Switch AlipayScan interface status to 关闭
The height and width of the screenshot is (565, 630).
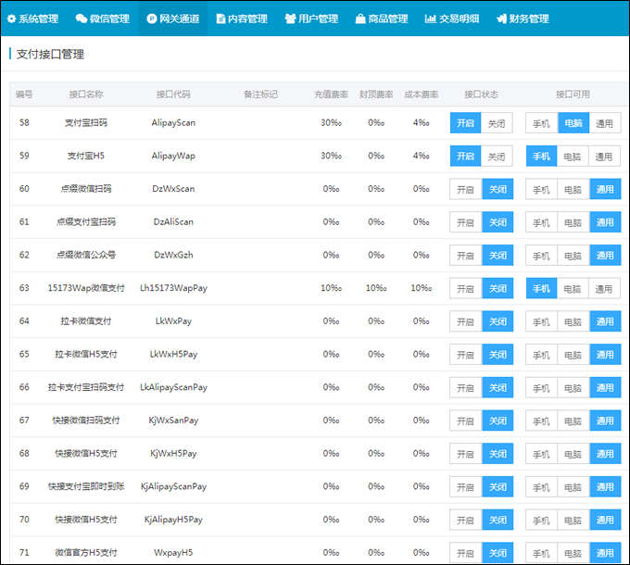coord(497,123)
